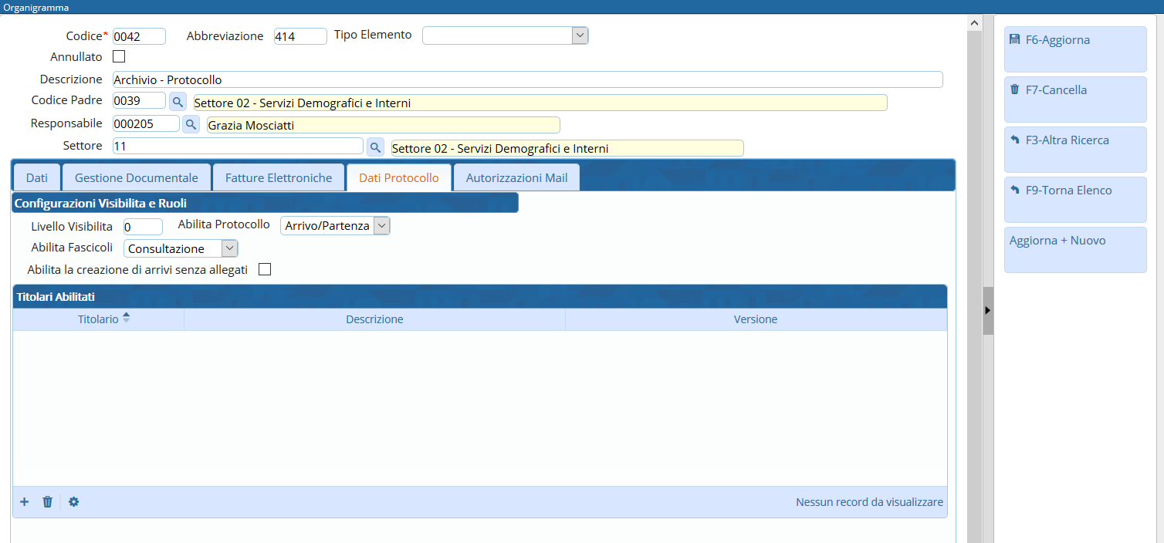Viewport: 1164px width, 543px height.
Task: Click the search icon next to Codice Padre
Action: (x=178, y=101)
